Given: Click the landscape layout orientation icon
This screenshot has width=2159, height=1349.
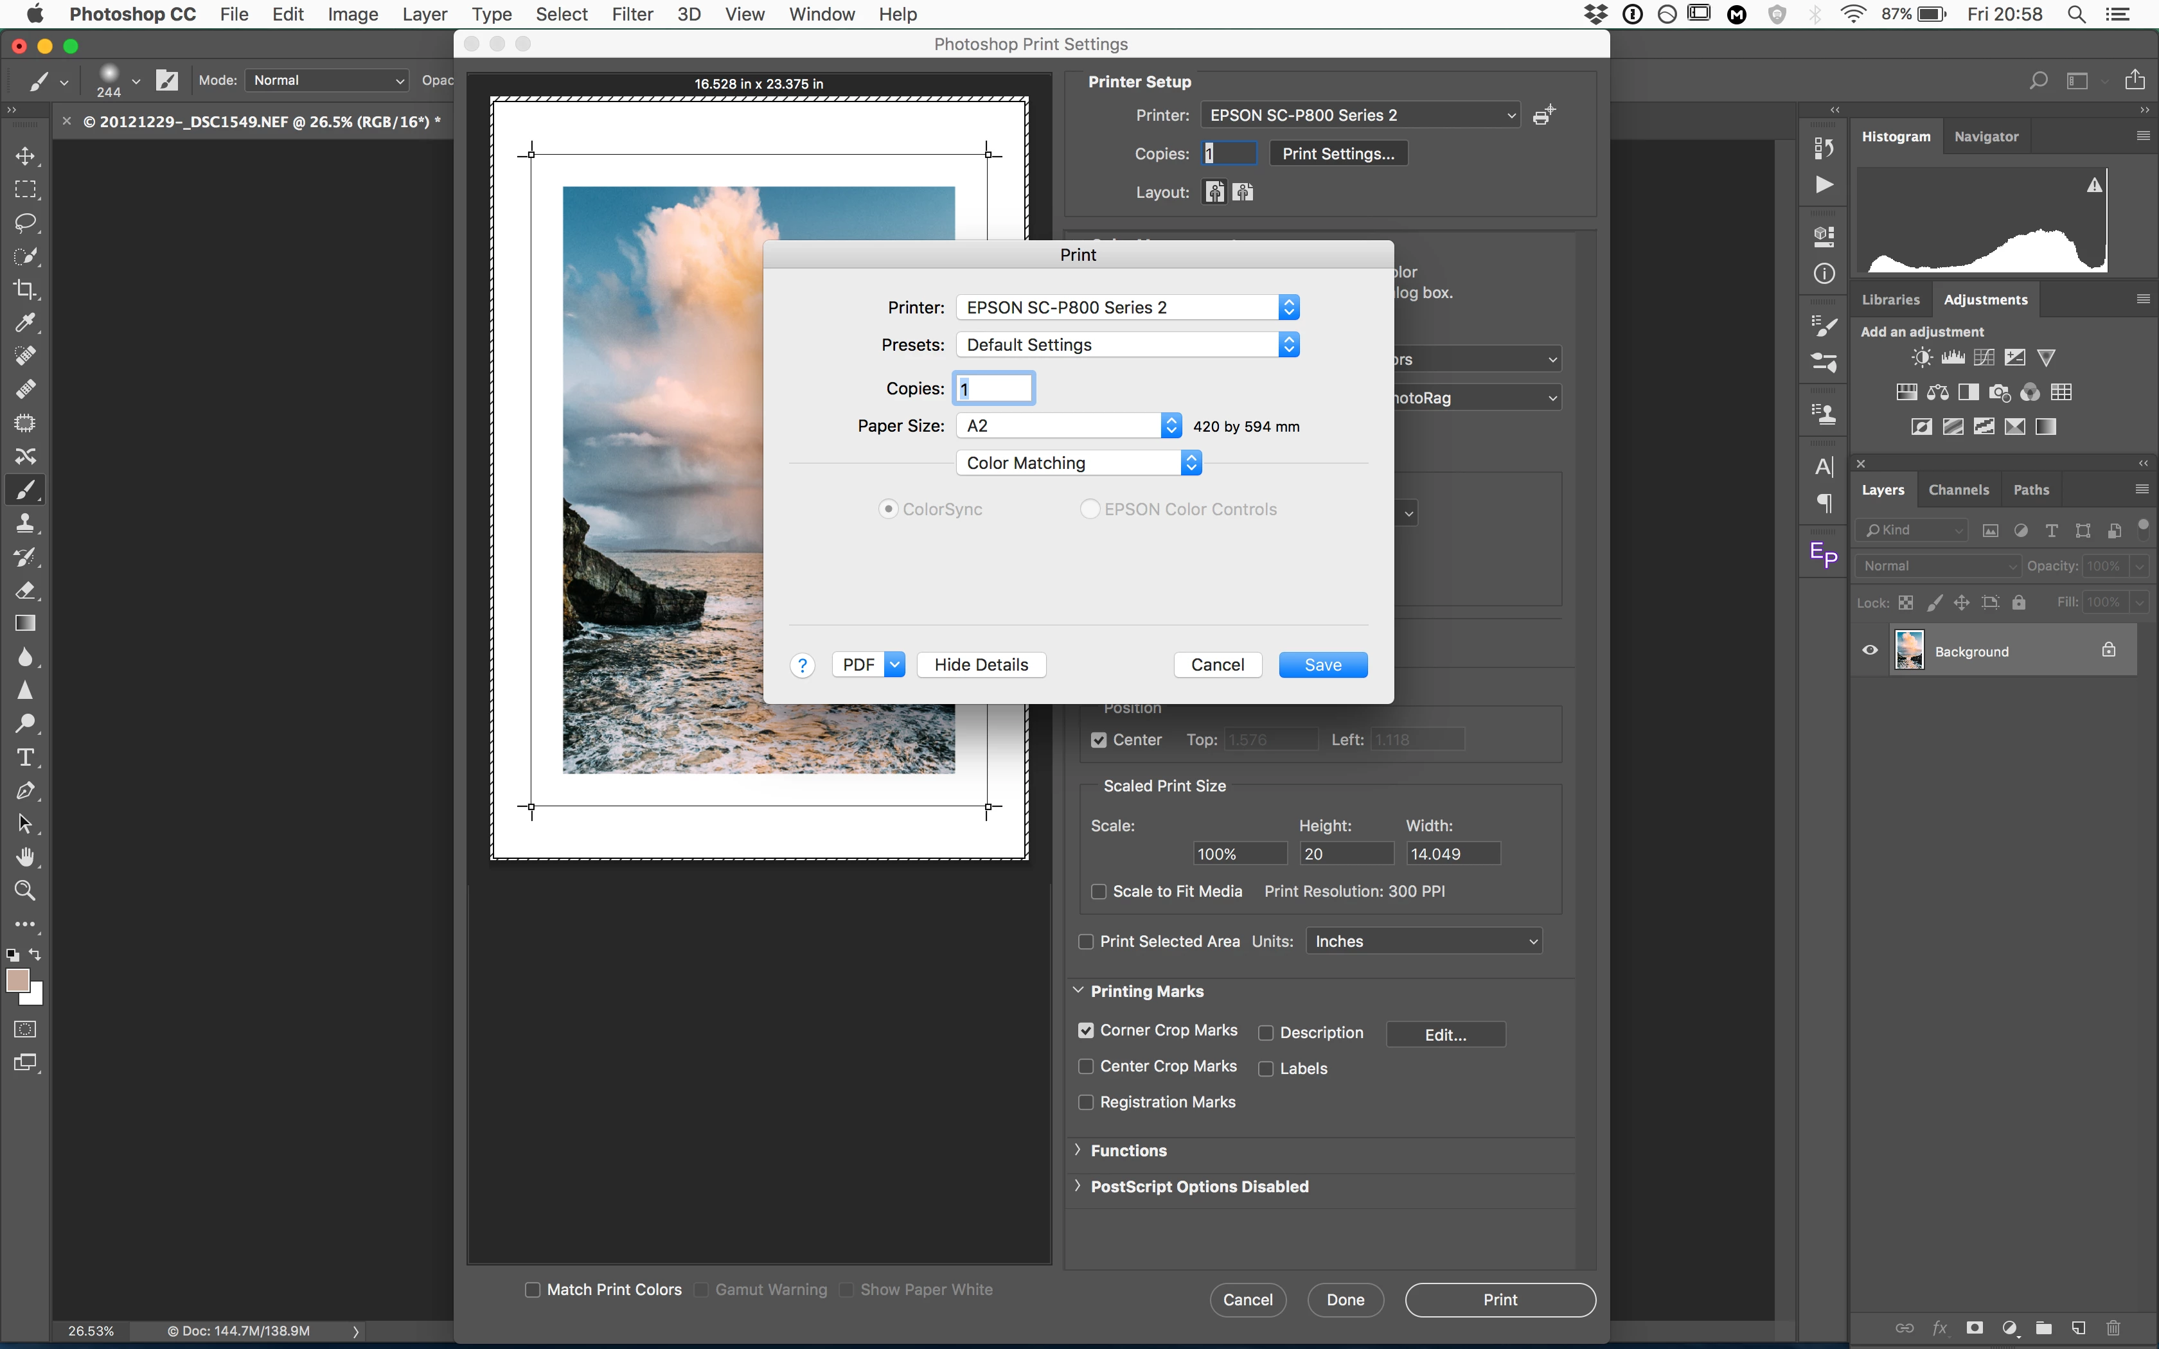Looking at the screenshot, I should [x=1243, y=192].
